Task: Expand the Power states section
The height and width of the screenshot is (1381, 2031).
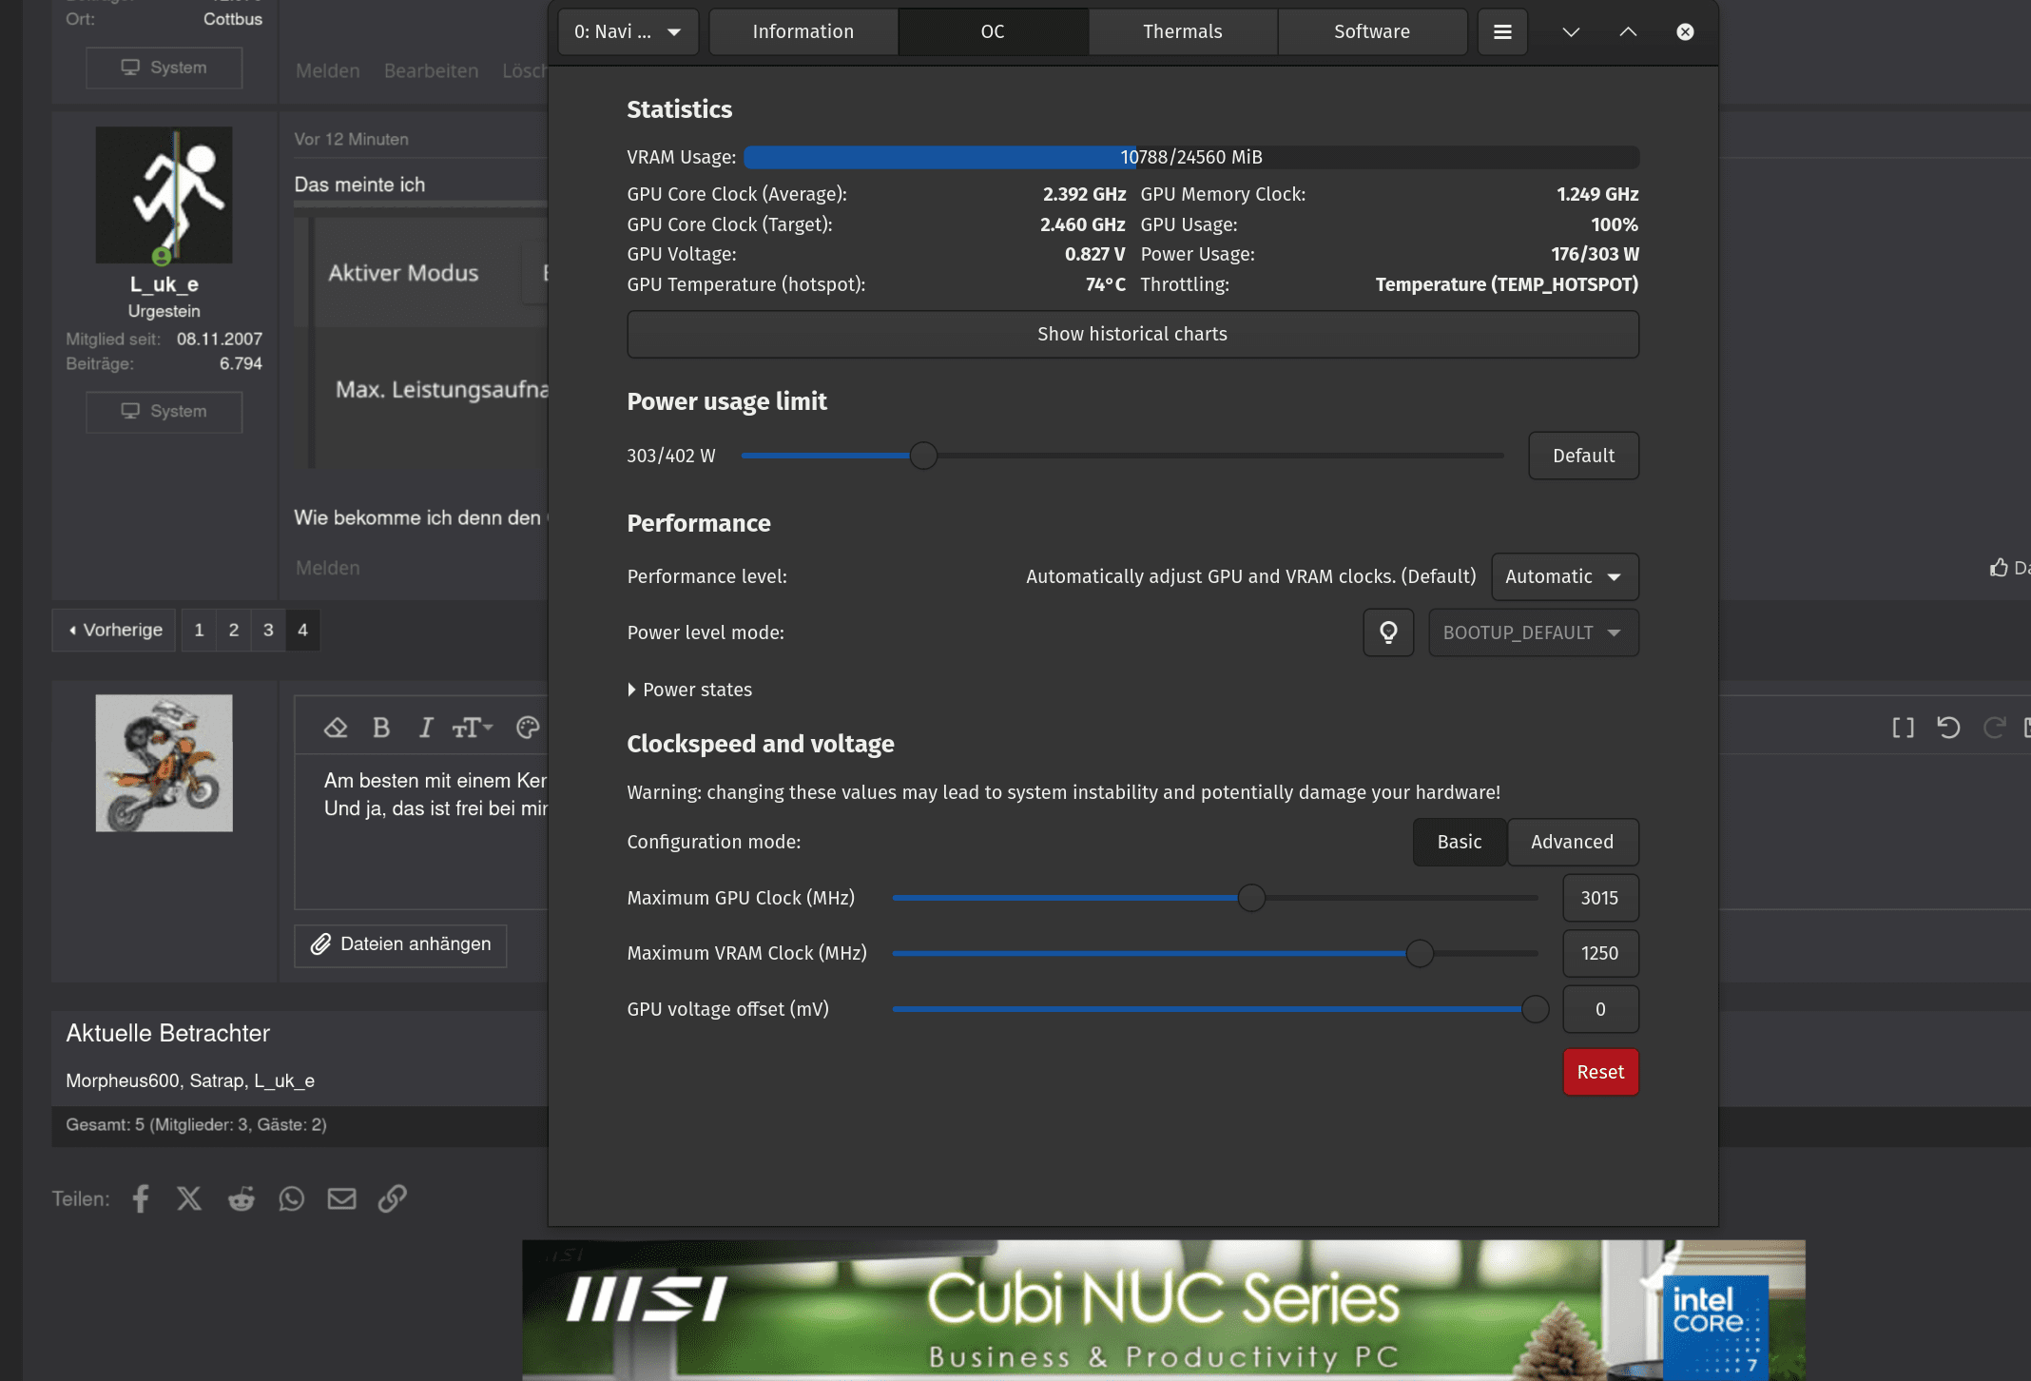Action: point(690,690)
